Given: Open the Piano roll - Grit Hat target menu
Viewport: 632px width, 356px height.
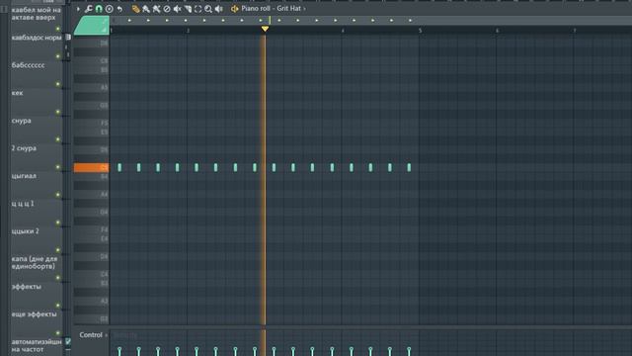Looking at the screenshot, I should 271,9.
